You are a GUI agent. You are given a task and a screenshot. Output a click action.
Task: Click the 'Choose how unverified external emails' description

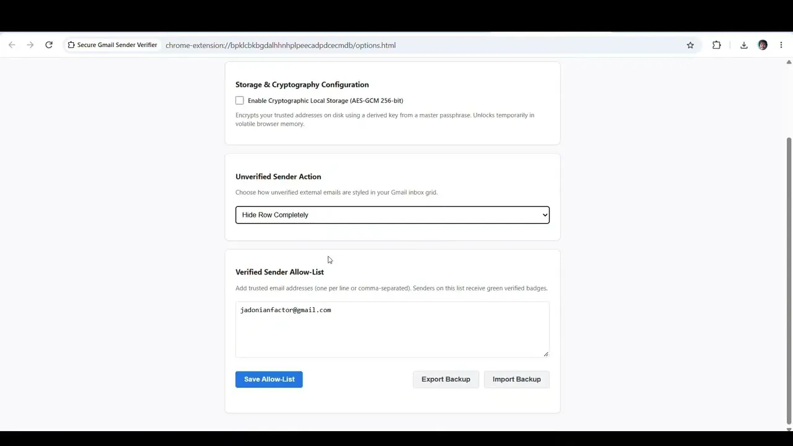coord(336,193)
